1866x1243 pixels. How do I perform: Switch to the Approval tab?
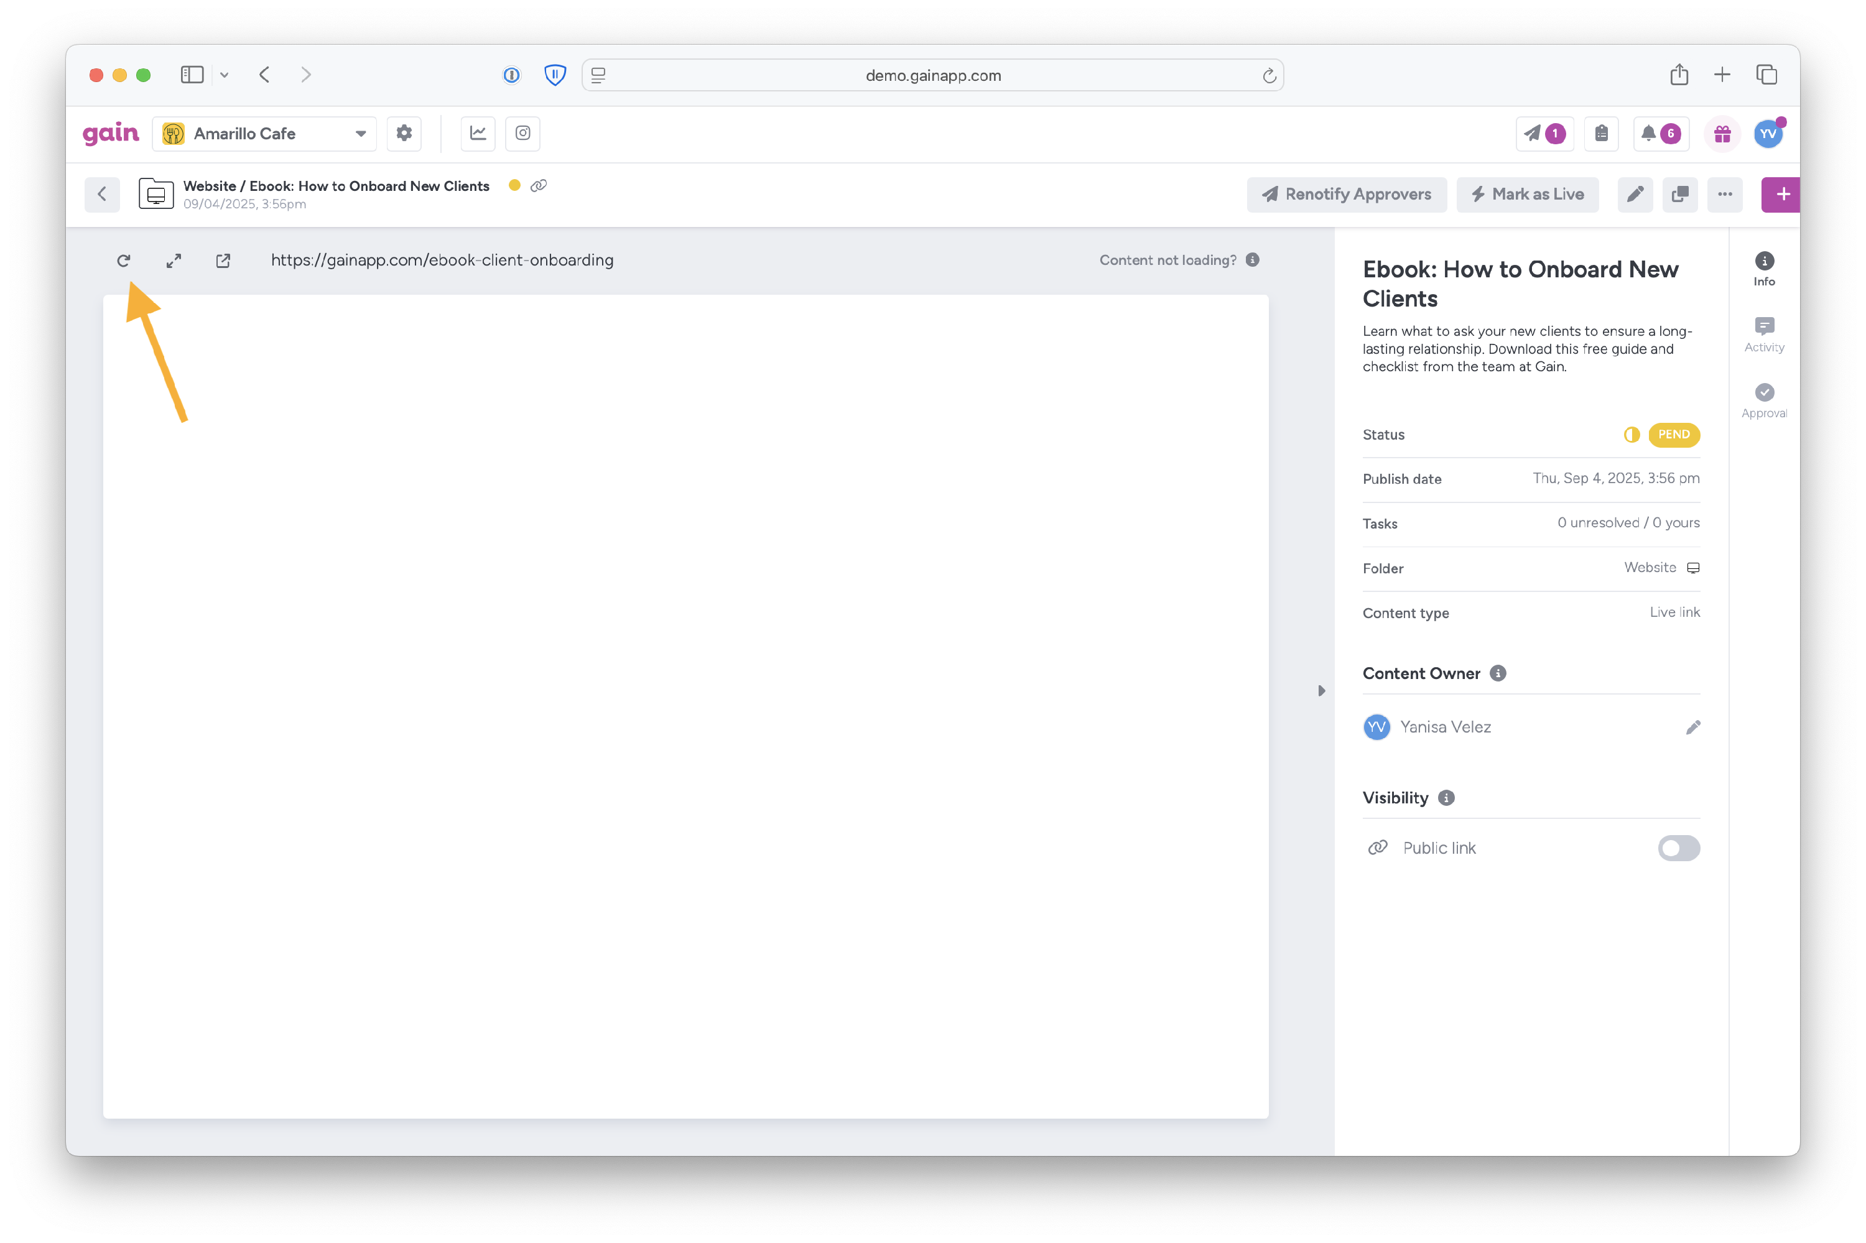(x=1764, y=401)
